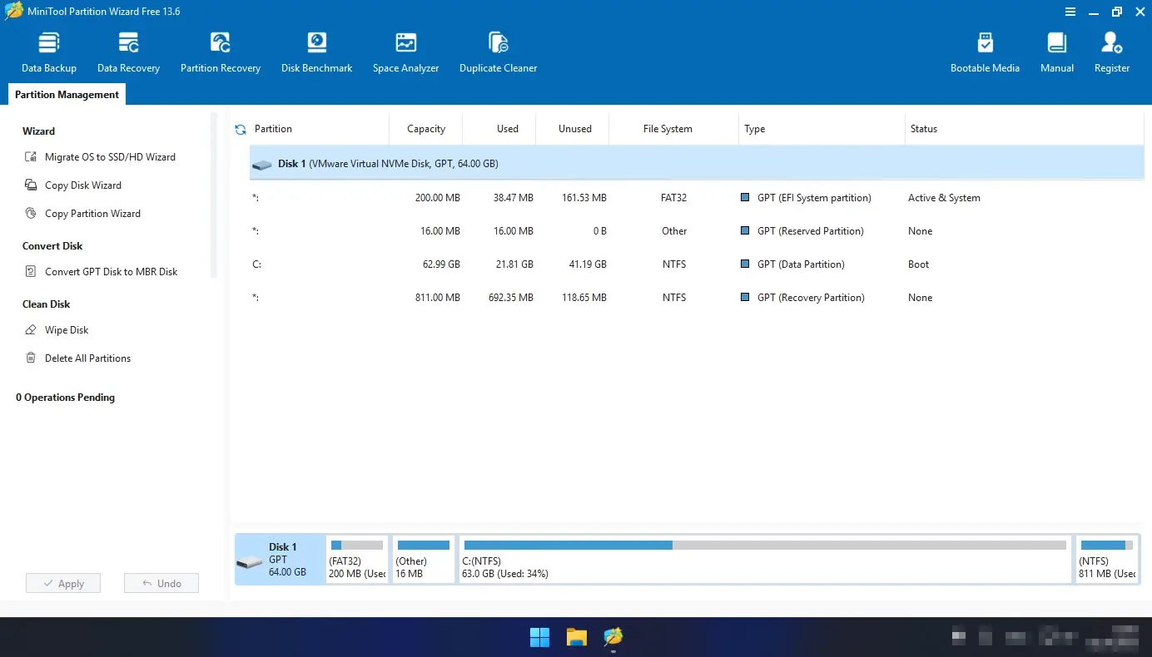Click the 62.99 GB capacity cell
Image resolution: width=1152 pixels, height=657 pixels.
point(441,264)
